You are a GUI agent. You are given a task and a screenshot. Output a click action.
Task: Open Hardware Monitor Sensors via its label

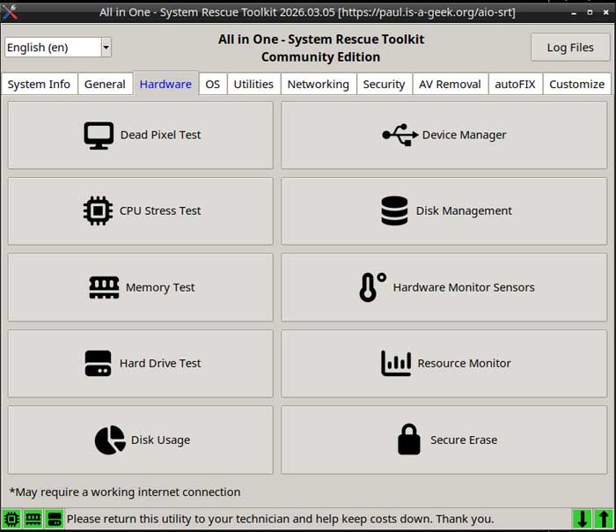(x=464, y=287)
